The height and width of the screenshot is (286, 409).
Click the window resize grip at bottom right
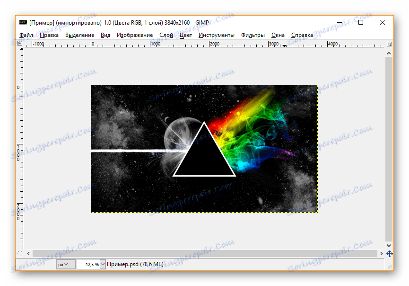point(390,267)
